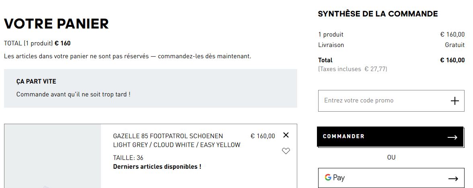Add product to wishlist with heart icon
Image resolution: width=473 pixels, height=188 pixels.
286,151
